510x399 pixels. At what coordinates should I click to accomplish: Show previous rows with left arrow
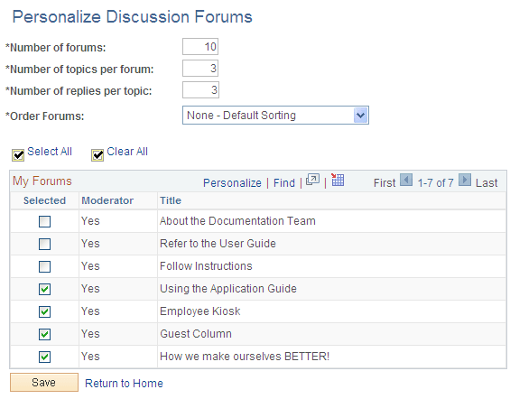(x=406, y=180)
